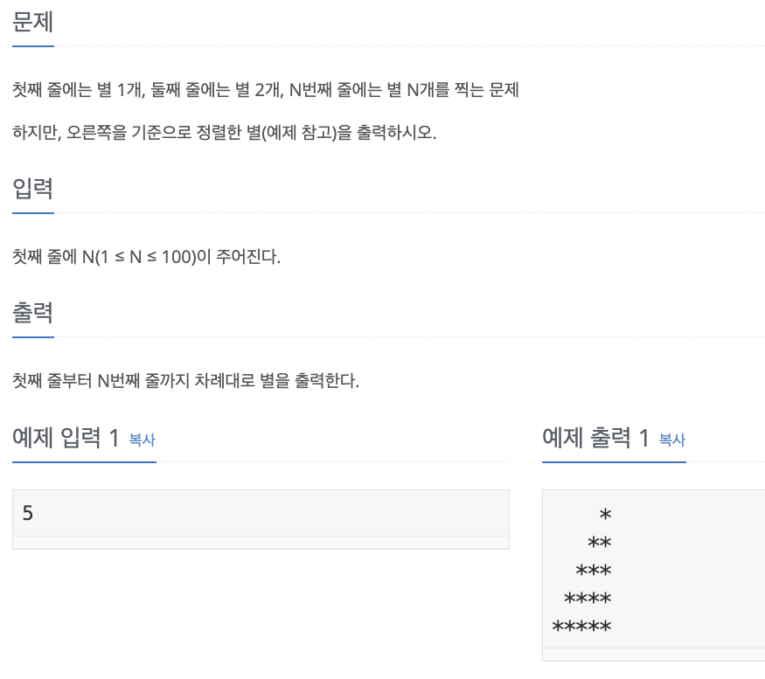Select the number 5 in the sample input box
Screen dimensions: 765x679
click(29, 513)
